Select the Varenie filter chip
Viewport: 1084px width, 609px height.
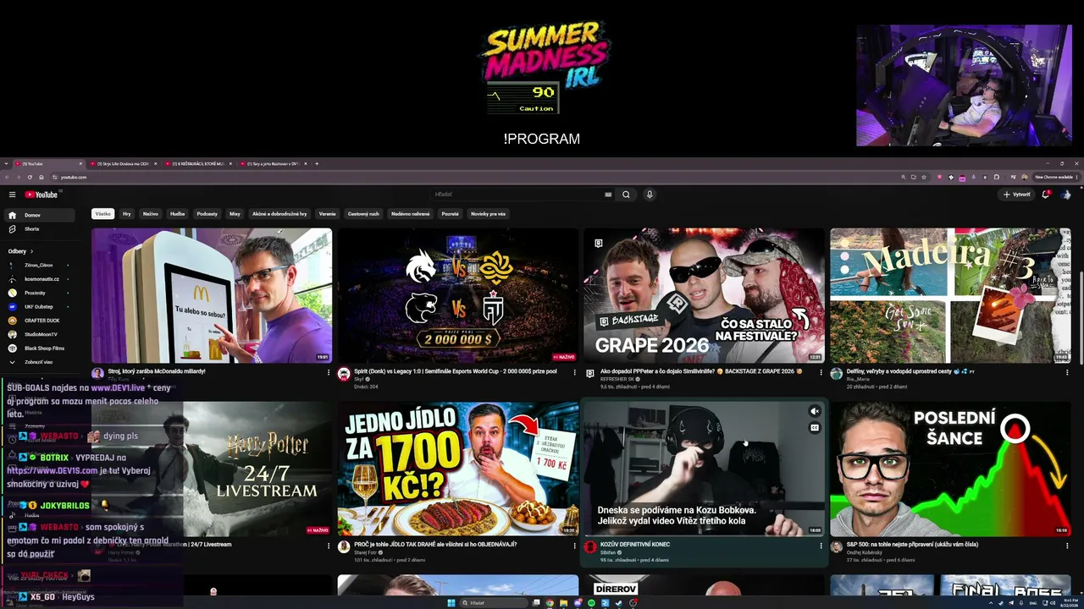[x=328, y=214]
